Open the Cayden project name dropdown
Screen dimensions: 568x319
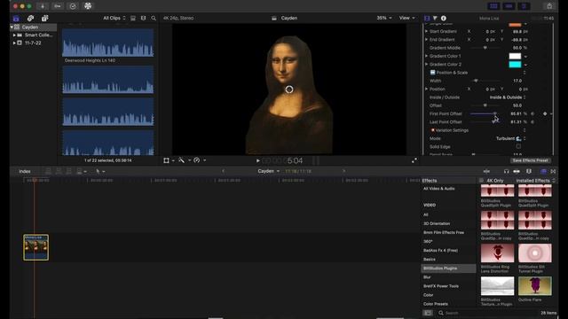click(269, 171)
